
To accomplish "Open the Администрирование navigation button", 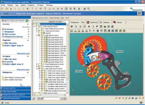I will [x=16, y=98].
